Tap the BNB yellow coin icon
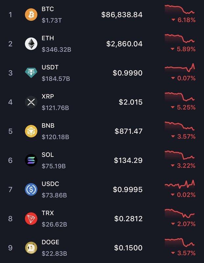The height and width of the screenshot is (263, 204). click(31, 131)
